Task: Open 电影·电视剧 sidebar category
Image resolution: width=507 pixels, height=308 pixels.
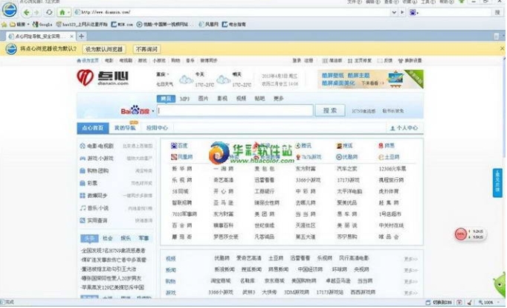Action: 97,146
